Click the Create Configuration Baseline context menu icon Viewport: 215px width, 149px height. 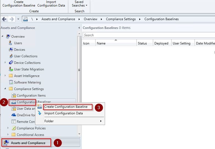[x=39, y=106]
